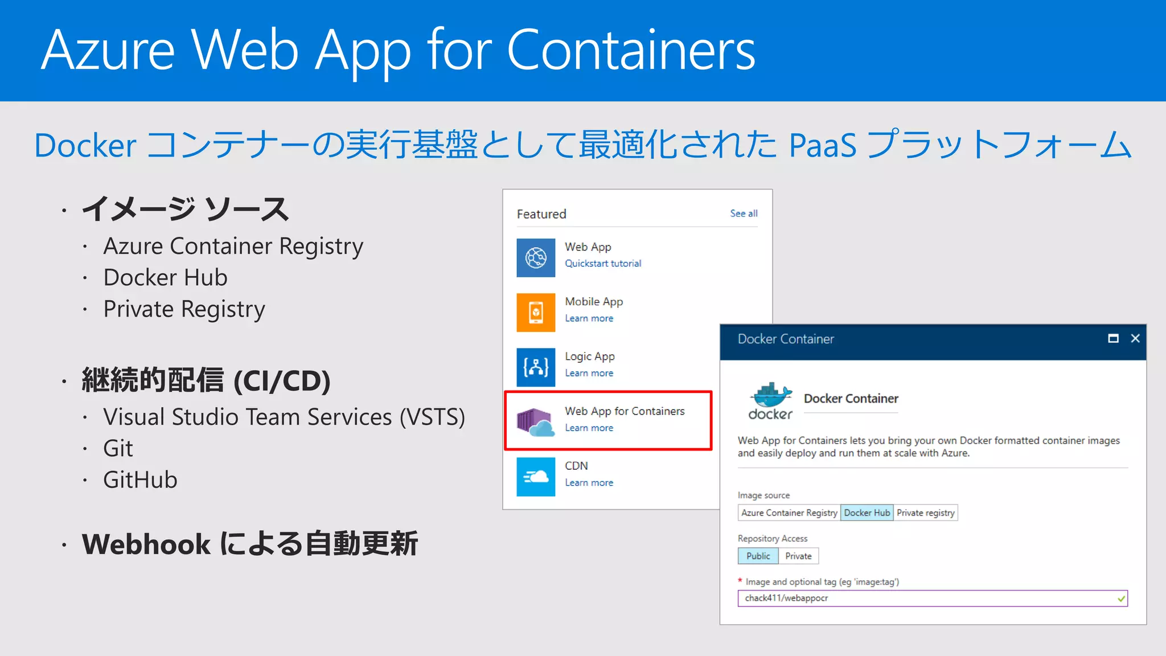Select the Mobile App featured item title

pos(594,301)
